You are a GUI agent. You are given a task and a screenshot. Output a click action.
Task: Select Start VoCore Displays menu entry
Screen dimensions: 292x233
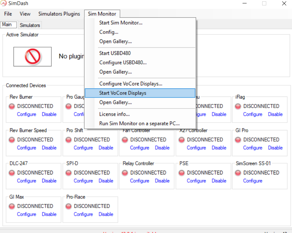[123, 93]
